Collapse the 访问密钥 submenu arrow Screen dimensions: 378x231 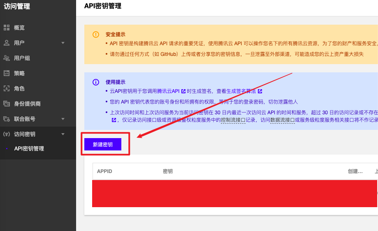coord(63,134)
